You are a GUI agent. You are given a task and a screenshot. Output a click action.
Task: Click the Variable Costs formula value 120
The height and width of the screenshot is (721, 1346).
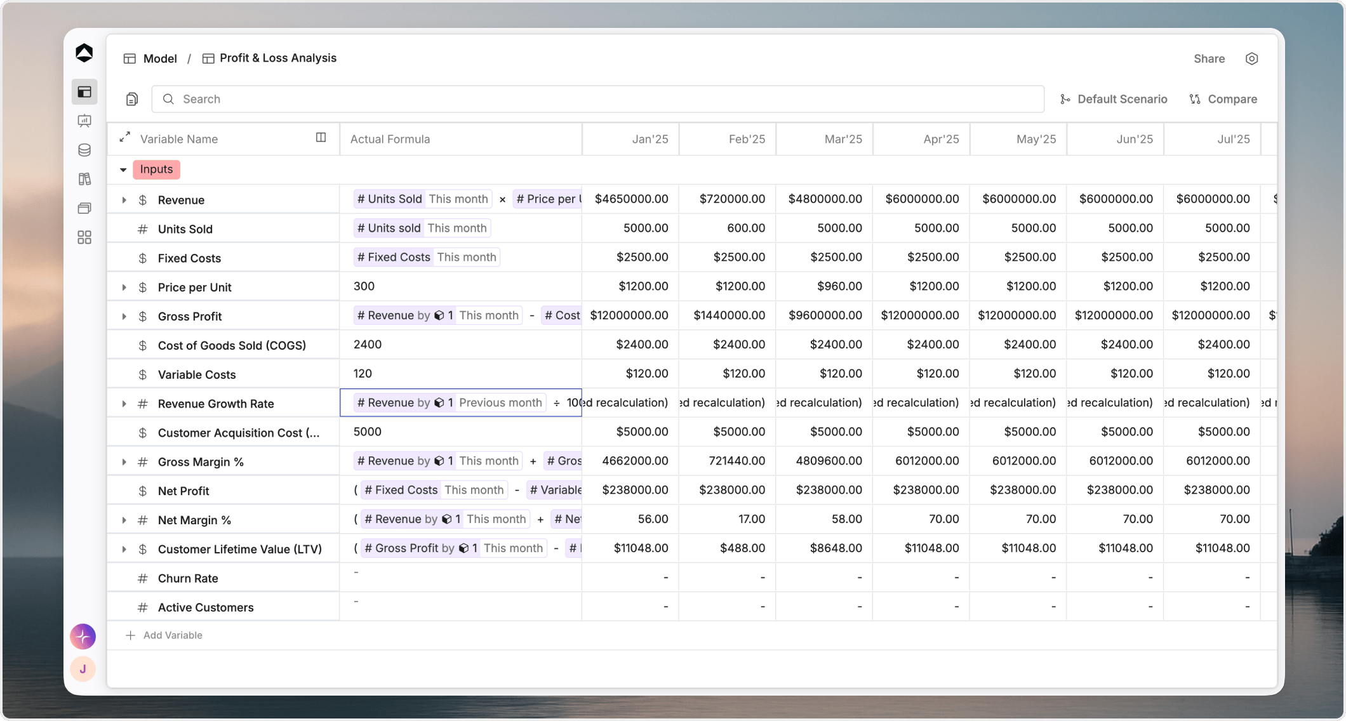coord(363,374)
